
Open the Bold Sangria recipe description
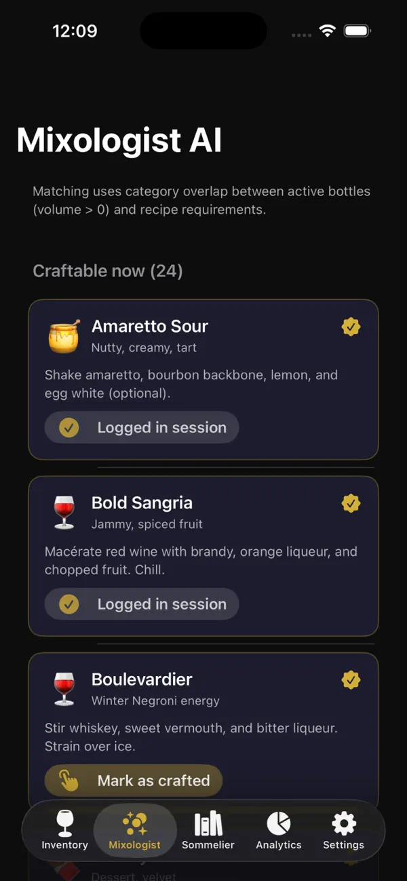tap(201, 561)
